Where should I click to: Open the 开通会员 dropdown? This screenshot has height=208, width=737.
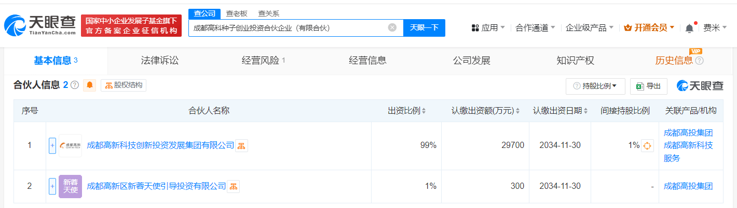tap(649, 27)
